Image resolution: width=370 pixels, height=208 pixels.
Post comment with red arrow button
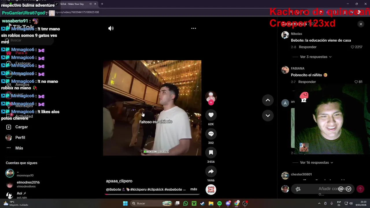click(360, 189)
